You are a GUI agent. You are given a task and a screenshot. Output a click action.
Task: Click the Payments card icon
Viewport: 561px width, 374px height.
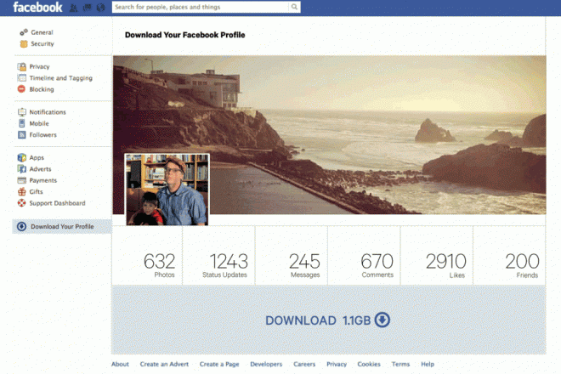[x=22, y=180]
